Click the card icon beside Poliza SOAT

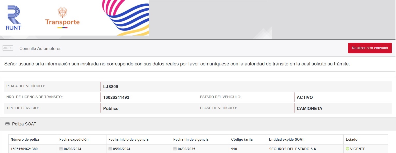[7, 124]
